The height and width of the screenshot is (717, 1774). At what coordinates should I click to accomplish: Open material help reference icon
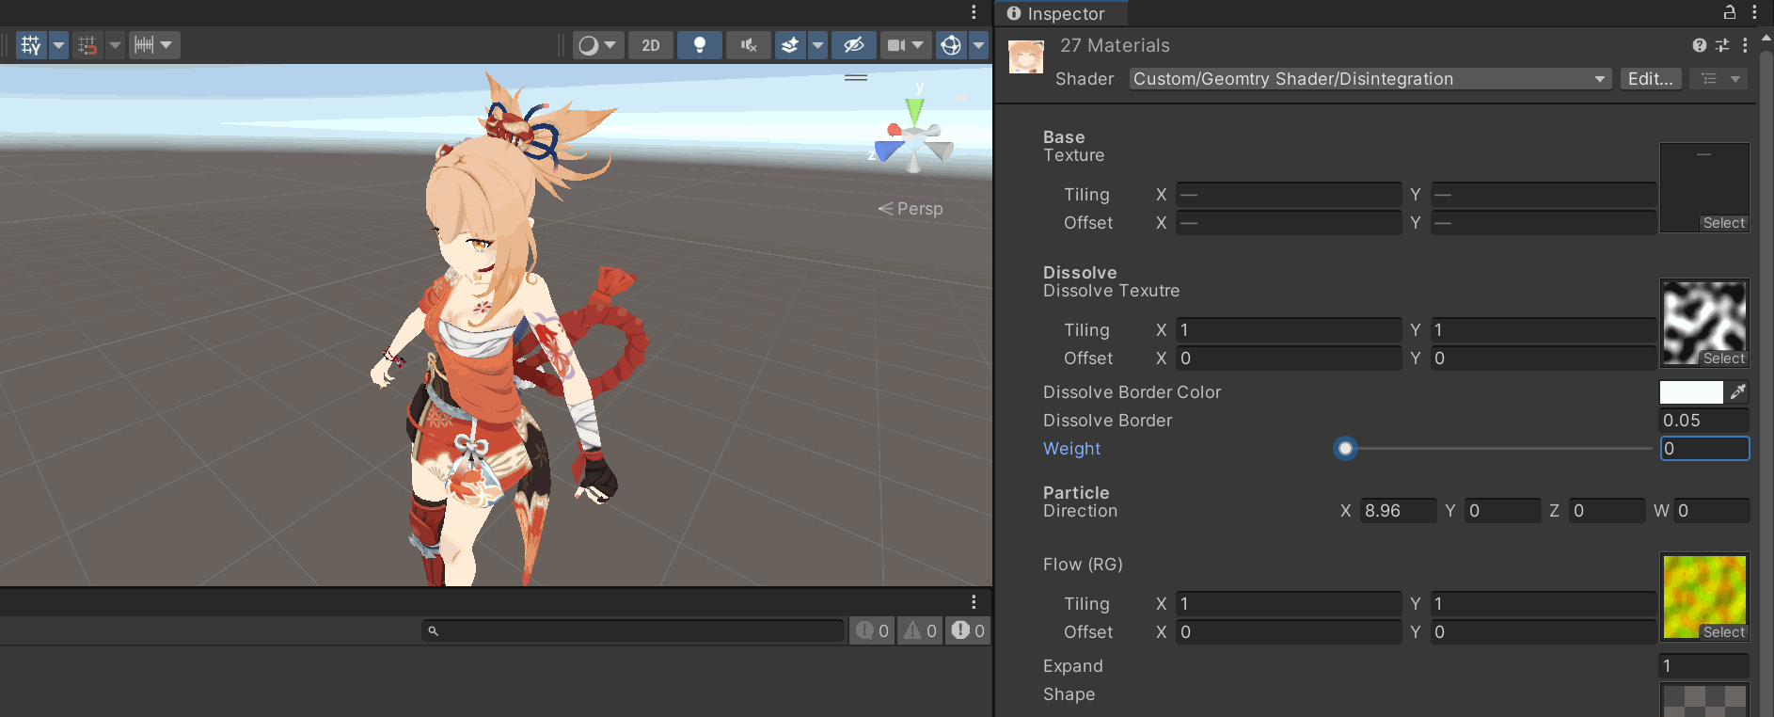(x=1699, y=45)
